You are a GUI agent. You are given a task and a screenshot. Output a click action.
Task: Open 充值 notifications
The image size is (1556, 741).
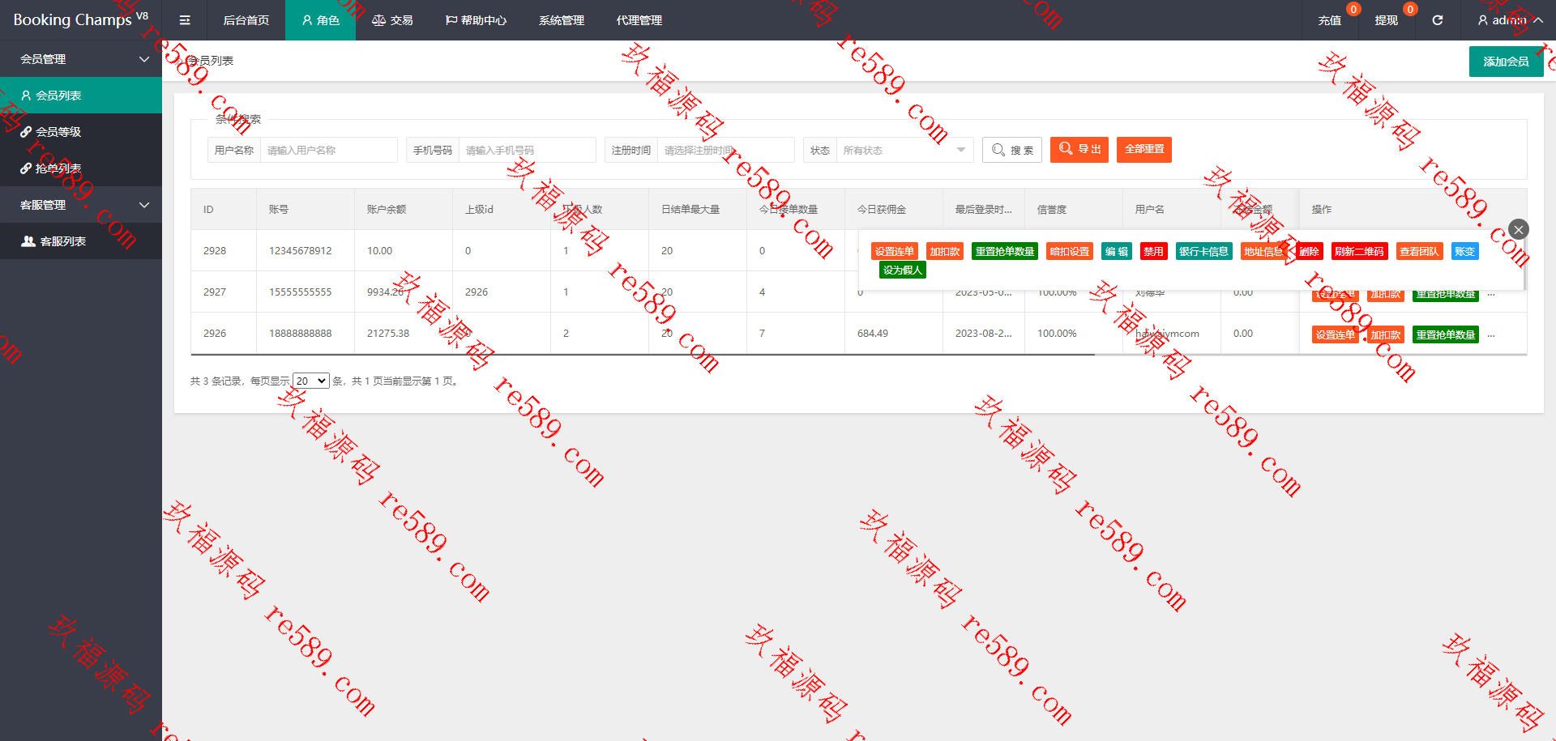click(x=1330, y=20)
